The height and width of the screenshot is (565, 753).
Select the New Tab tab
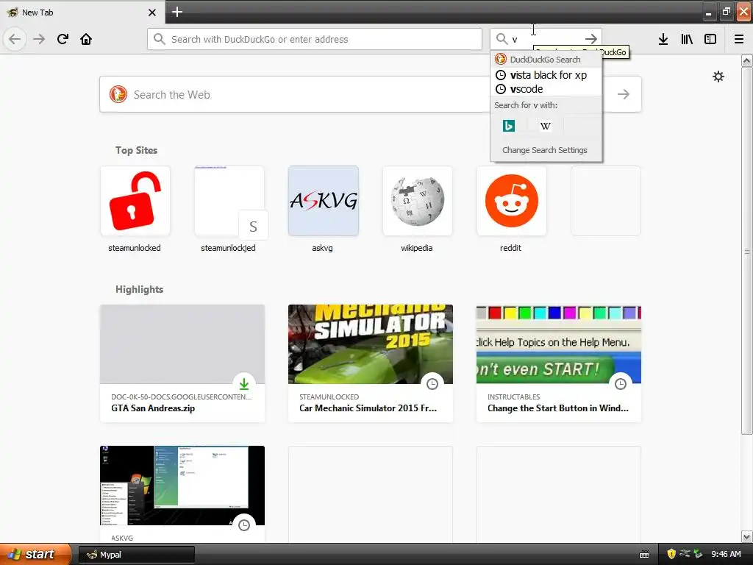coord(82,13)
